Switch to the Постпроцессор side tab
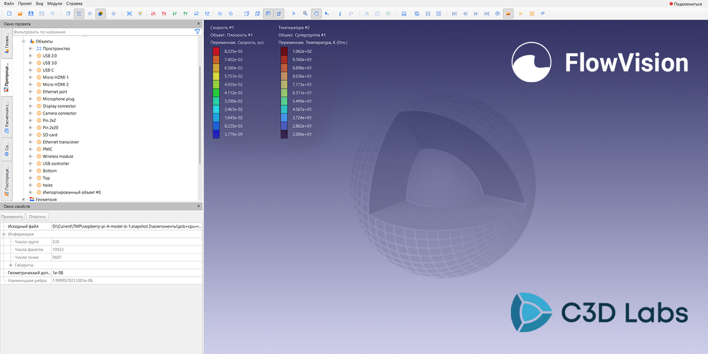The image size is (708, 354). [x=6, y=181]
